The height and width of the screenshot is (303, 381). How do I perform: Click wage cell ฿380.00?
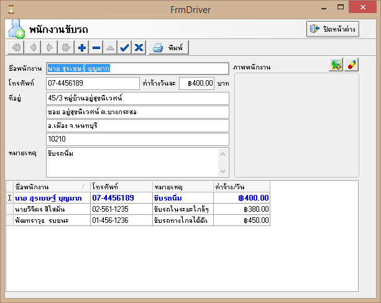(242, 209)
